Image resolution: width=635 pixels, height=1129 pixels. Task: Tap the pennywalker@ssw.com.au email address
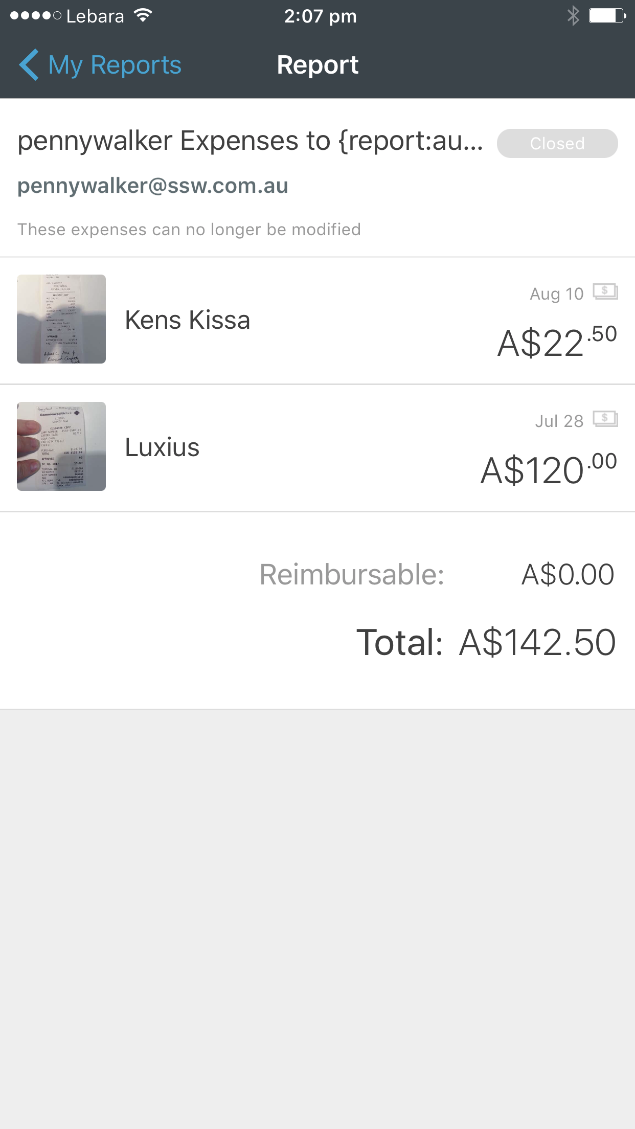153,186
